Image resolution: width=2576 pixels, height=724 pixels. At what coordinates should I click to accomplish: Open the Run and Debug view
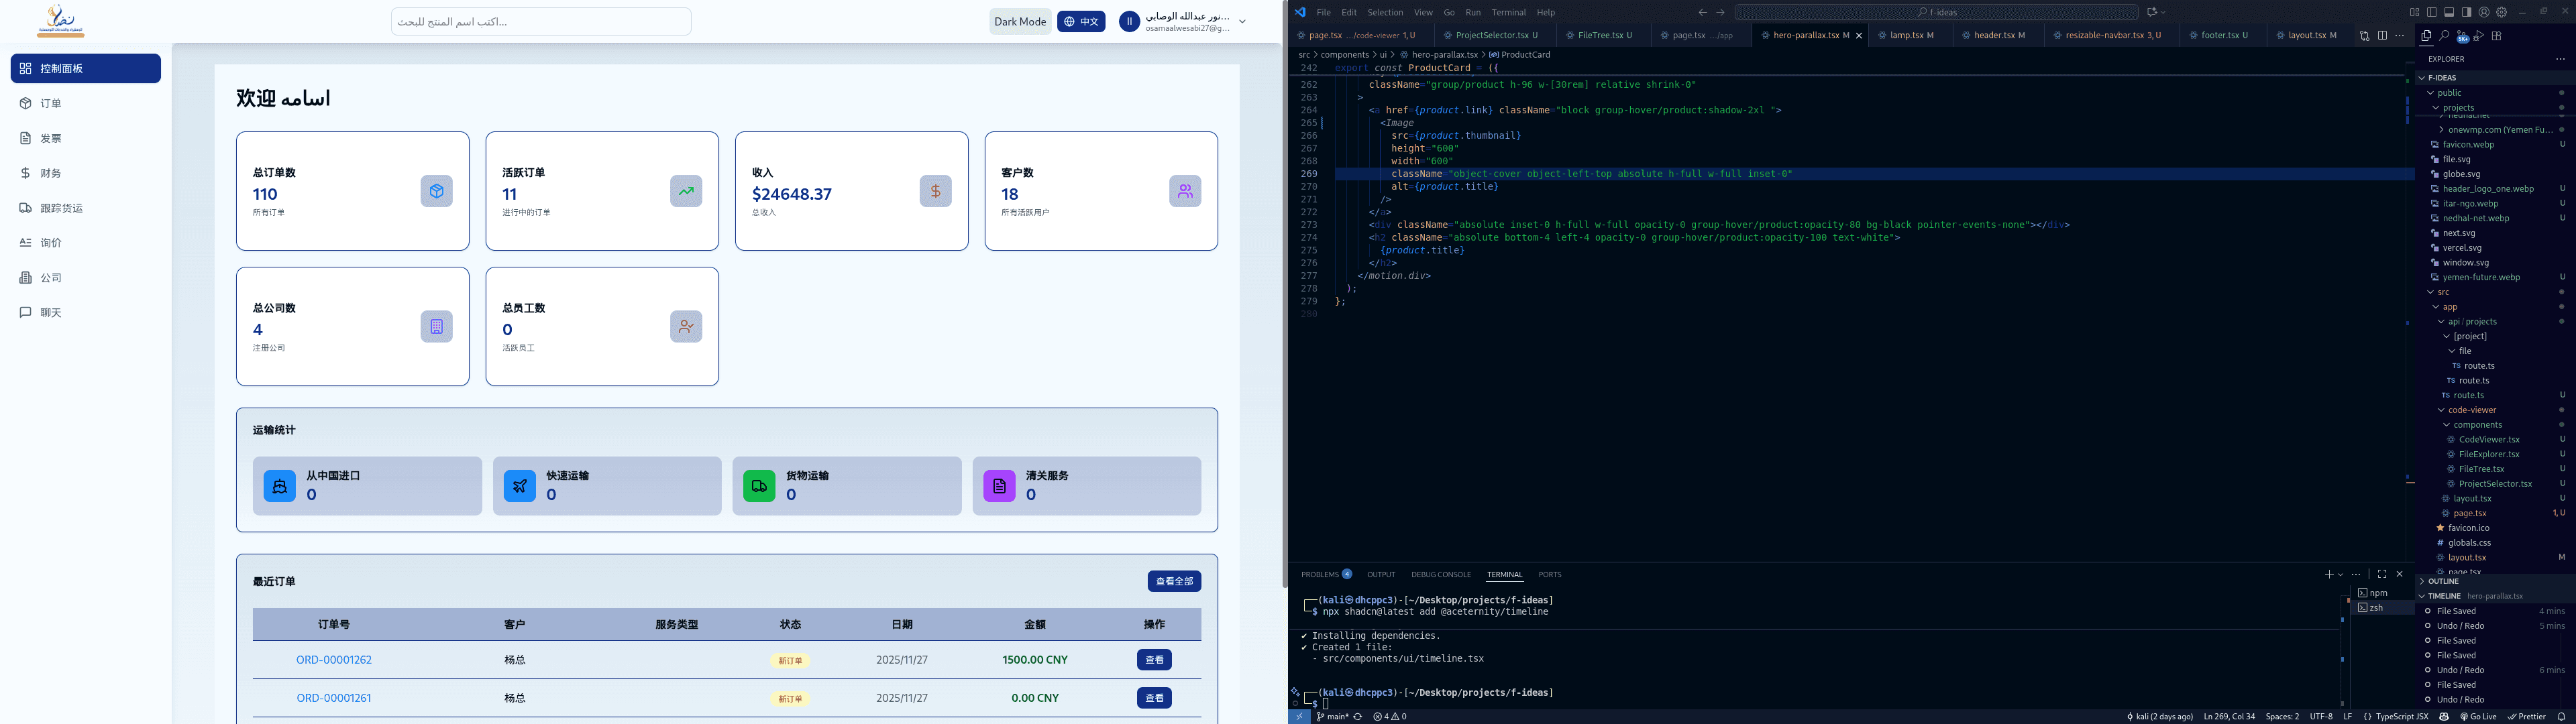click(2479, 36)
